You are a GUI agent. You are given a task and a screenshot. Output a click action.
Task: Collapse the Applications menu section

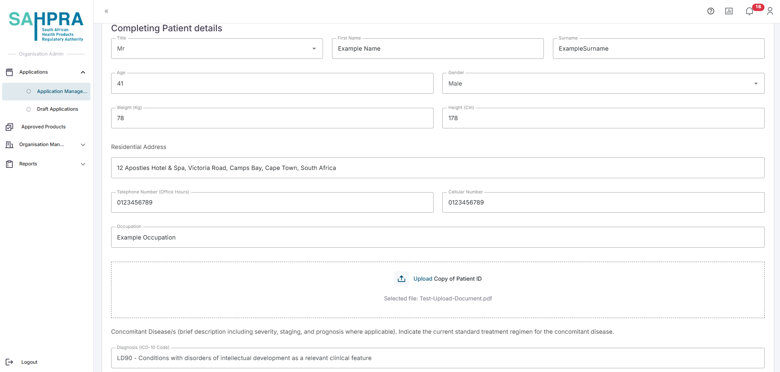[83, 72]
